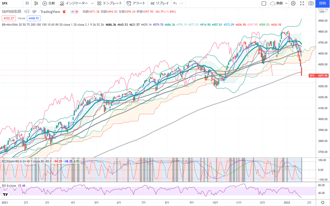Click the red market status flag
330x206 pixels.
click(64, 12)
